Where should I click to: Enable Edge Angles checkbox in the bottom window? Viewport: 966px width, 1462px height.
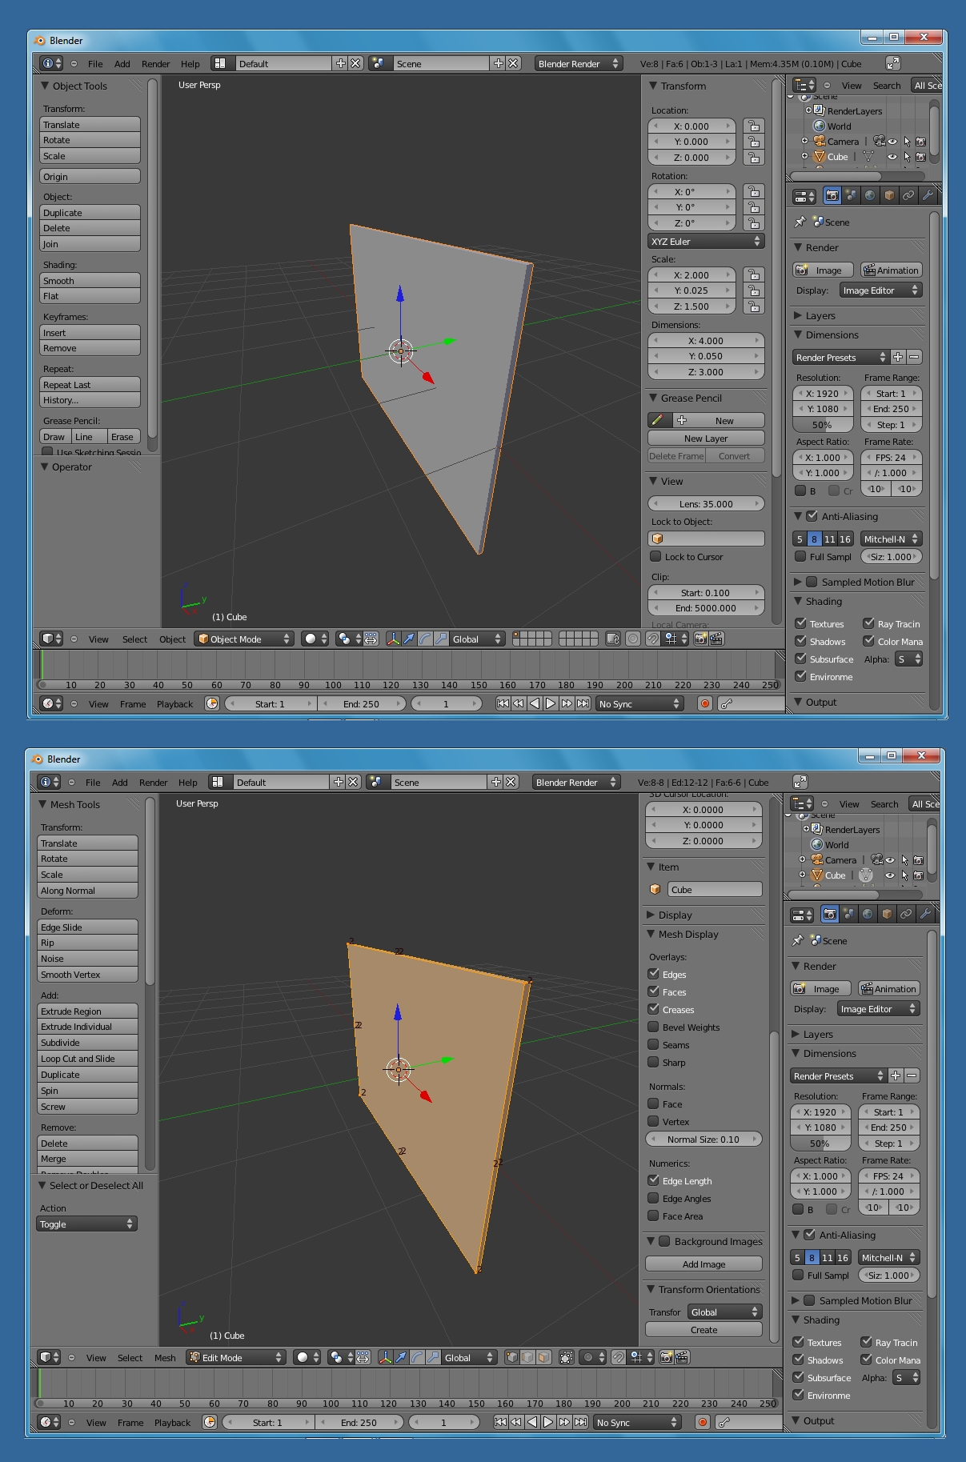pyautogui.click(x=653, y=1198)
